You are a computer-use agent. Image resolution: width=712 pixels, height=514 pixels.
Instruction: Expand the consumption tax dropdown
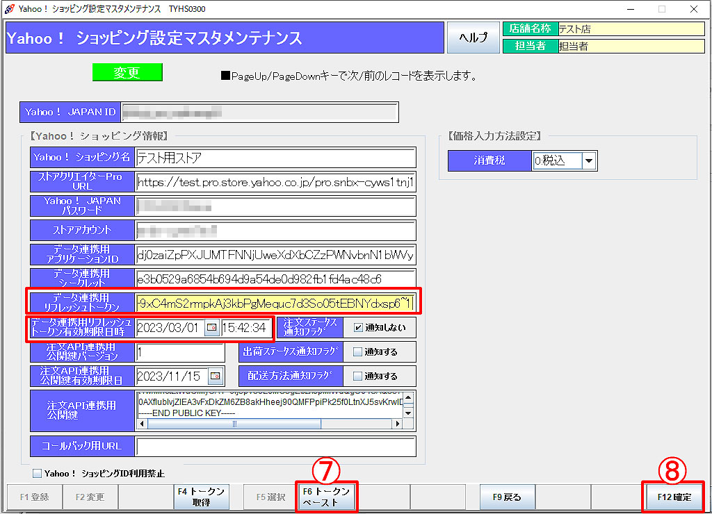590,160
